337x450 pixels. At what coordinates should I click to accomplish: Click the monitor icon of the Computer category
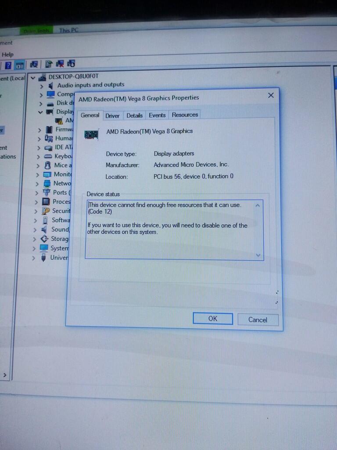point(50,94)
